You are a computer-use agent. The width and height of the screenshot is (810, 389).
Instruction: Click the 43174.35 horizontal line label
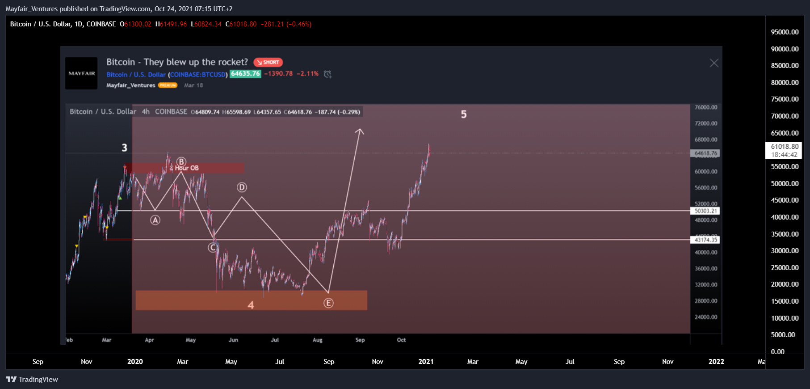point(705,240)
